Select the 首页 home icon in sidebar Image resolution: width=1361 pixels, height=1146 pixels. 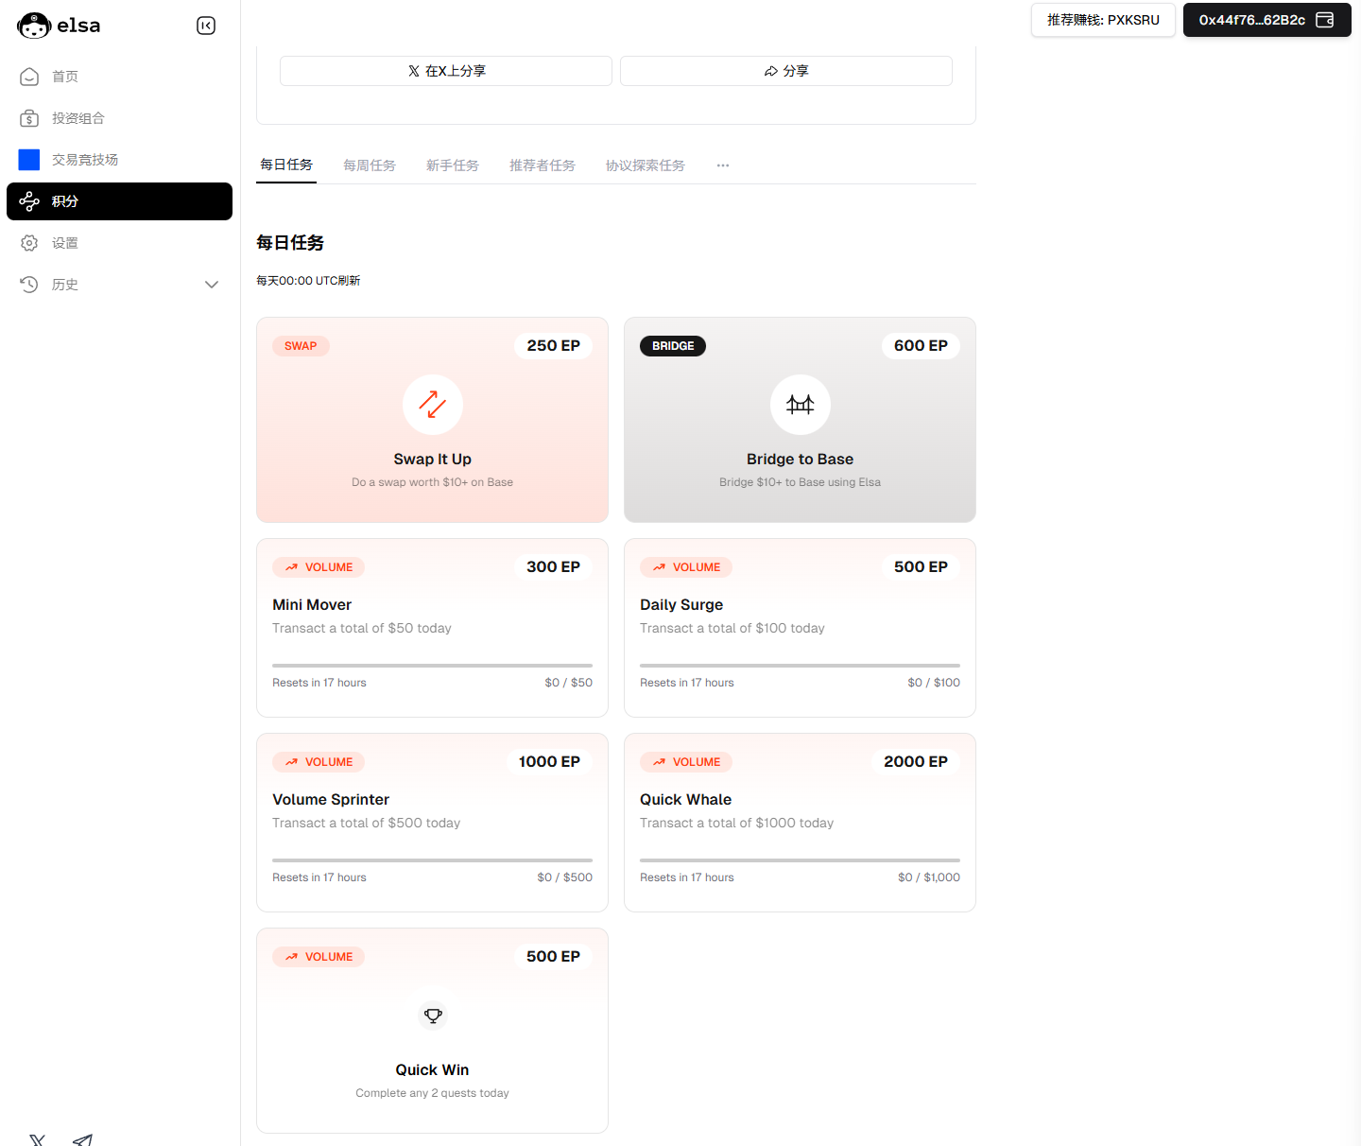pyautogui.click(x=29, y=77)
